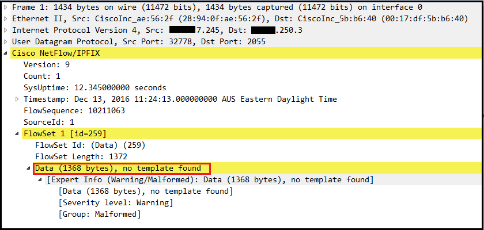Click the Count: 1 field

[41, 76]
